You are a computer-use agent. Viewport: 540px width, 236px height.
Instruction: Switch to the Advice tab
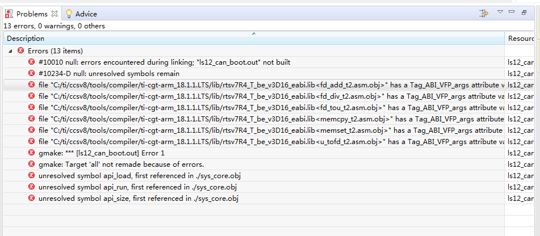(85, 14)
